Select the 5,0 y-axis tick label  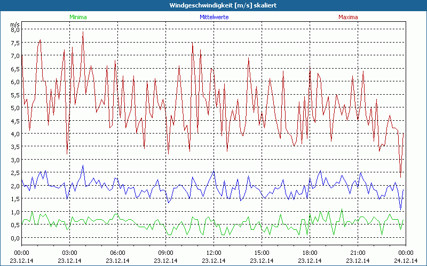[15, 108]
